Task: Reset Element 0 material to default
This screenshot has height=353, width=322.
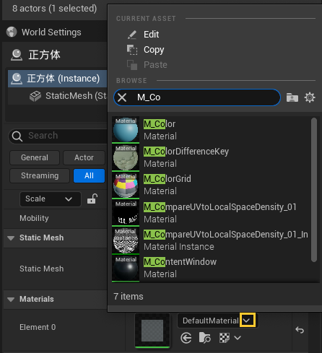Action: (x=300, y=330)
